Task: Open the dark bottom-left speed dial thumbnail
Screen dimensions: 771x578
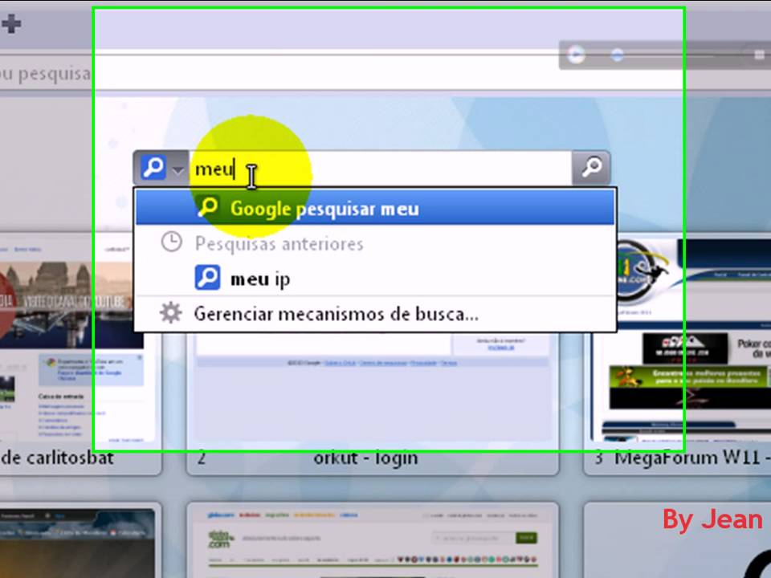Action: coord(79,540)
